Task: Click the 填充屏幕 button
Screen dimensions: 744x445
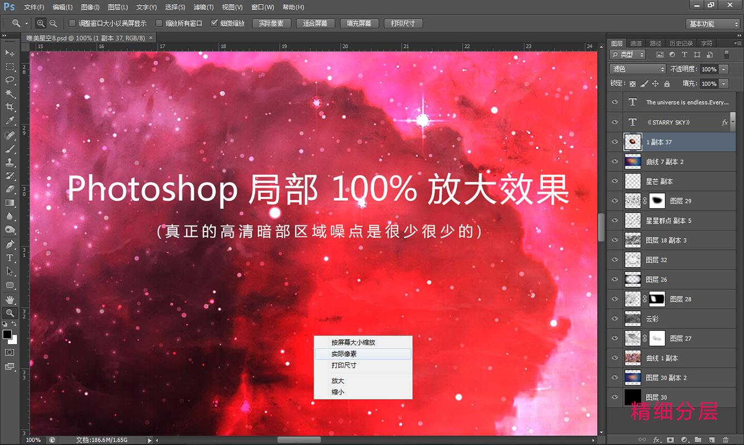Action: pyautogui.click(x=359, y=23)
